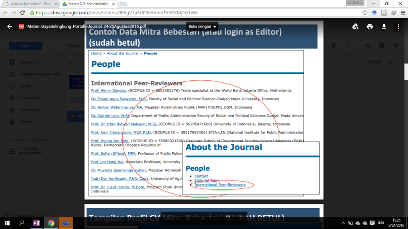
Task: Open the Action Center notifications icon
Action: pyautogui.click(x=372, y=223)
